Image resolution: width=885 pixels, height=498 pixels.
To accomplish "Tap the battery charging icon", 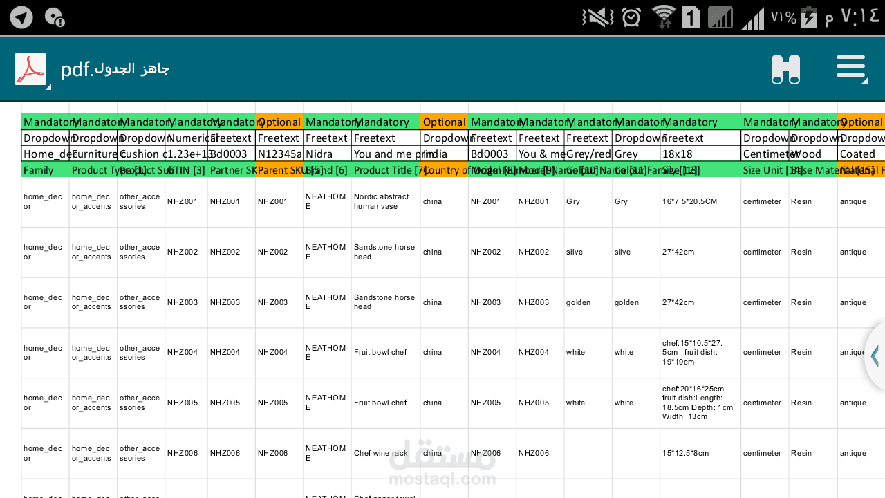I will click(x=808, y=17).
